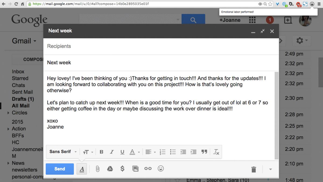Toggle bold formatting
The width and height of the screenshot is (323, 182).
tap(101, 152)
